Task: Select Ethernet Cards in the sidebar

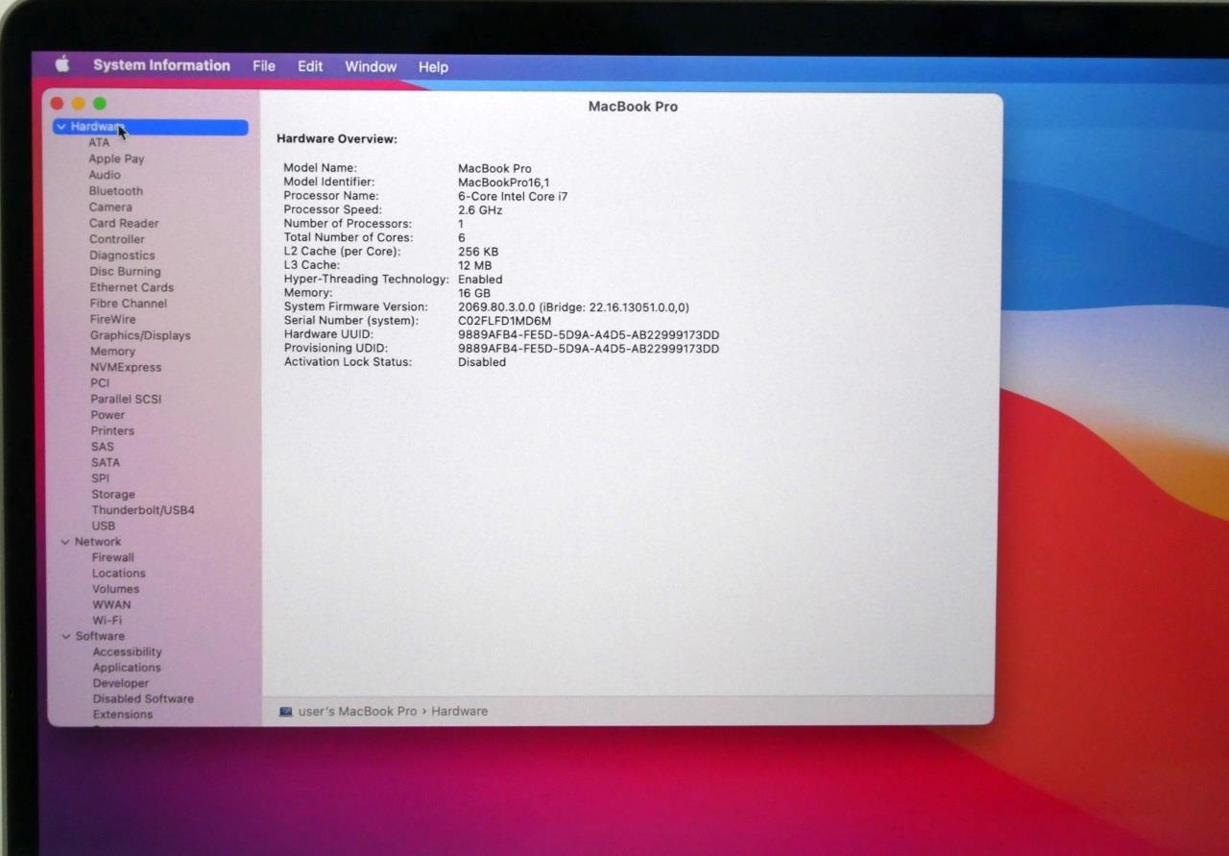Action: [132, 287]
